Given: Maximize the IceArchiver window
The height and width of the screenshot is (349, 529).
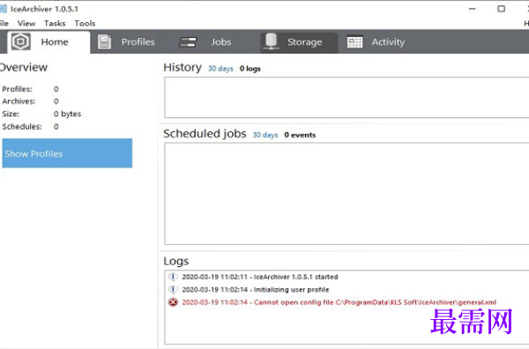Looking at the screenshot, I should click(x=502, y=9).
